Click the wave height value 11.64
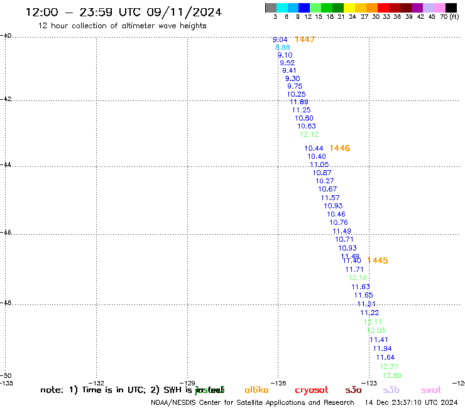Screen dimensions: 465x408 (x=386, y=358)
